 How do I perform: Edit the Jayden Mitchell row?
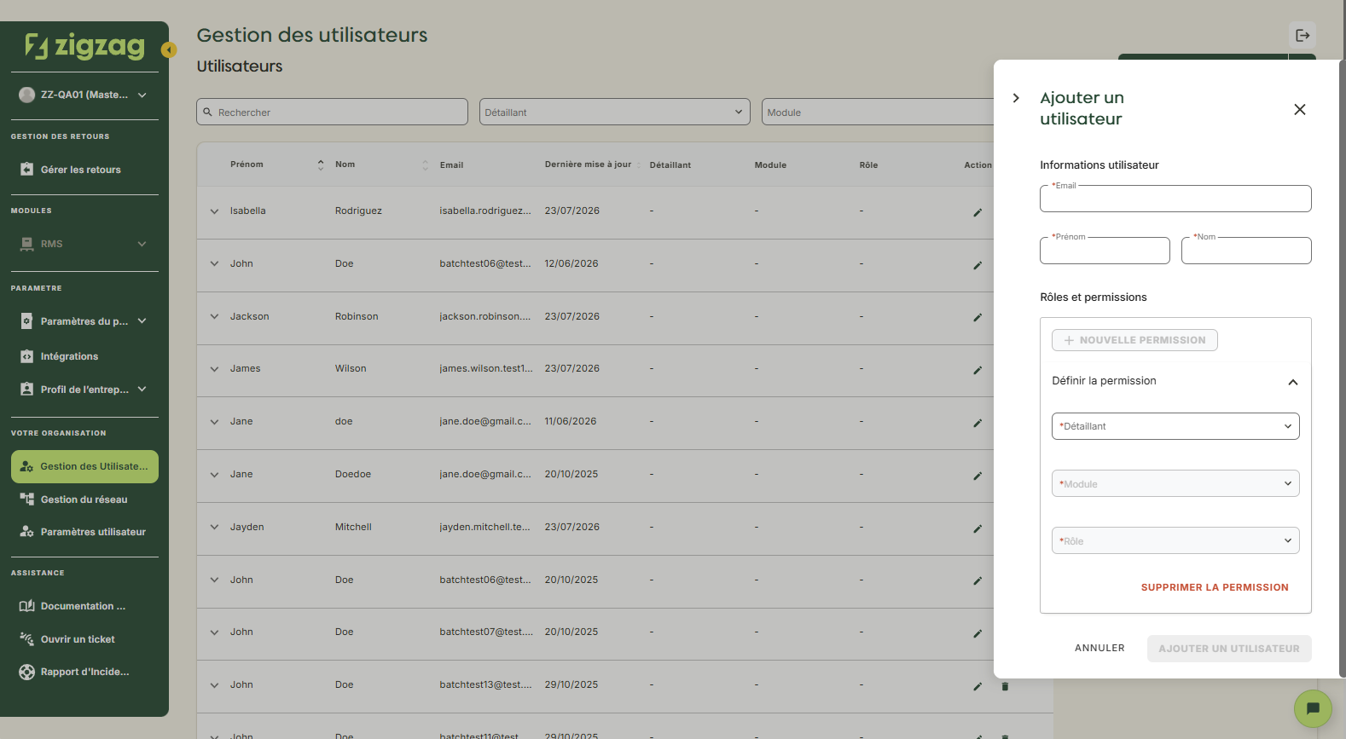tap(978, 528)
